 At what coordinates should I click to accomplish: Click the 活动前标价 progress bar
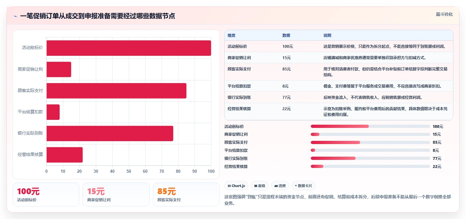tap(370, 126)
